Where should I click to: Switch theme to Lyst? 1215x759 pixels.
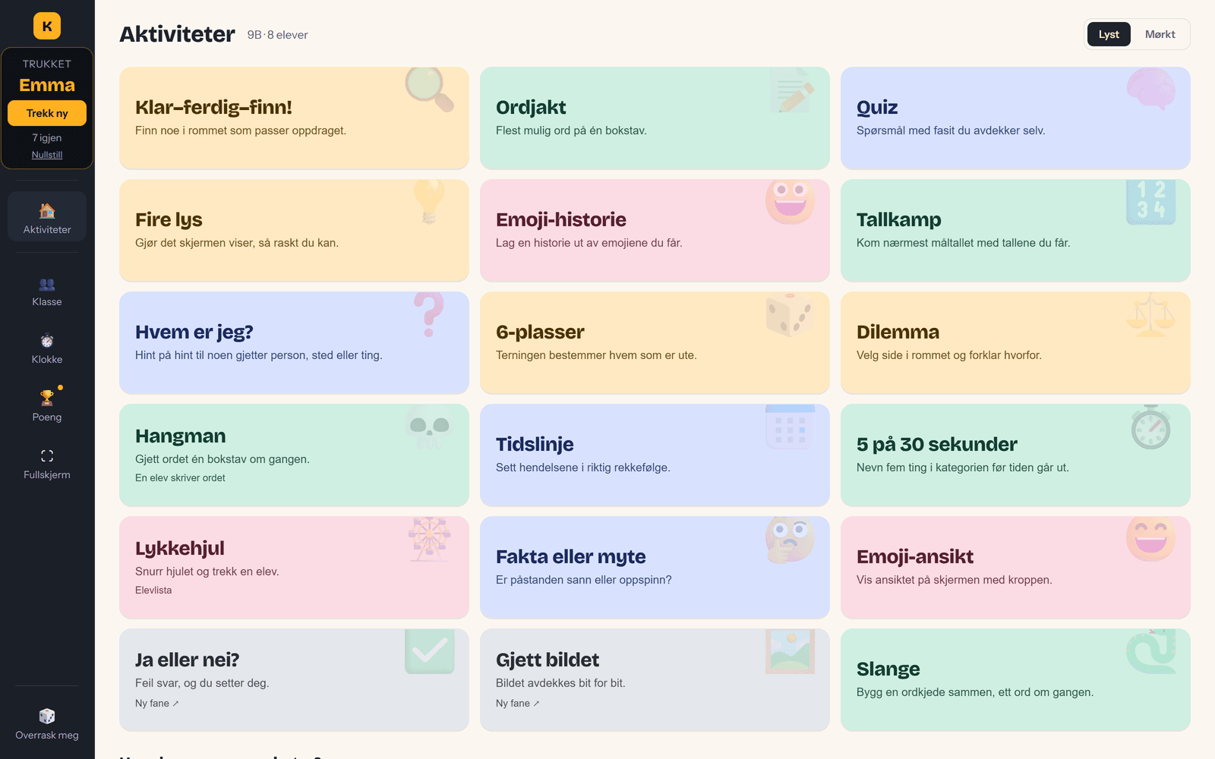point(1109,34)
